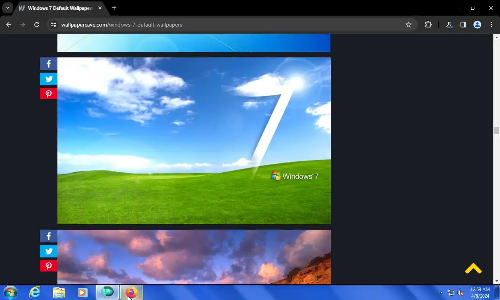
Task: Jump back to top with yellow chevron
Action: (473, 269)
